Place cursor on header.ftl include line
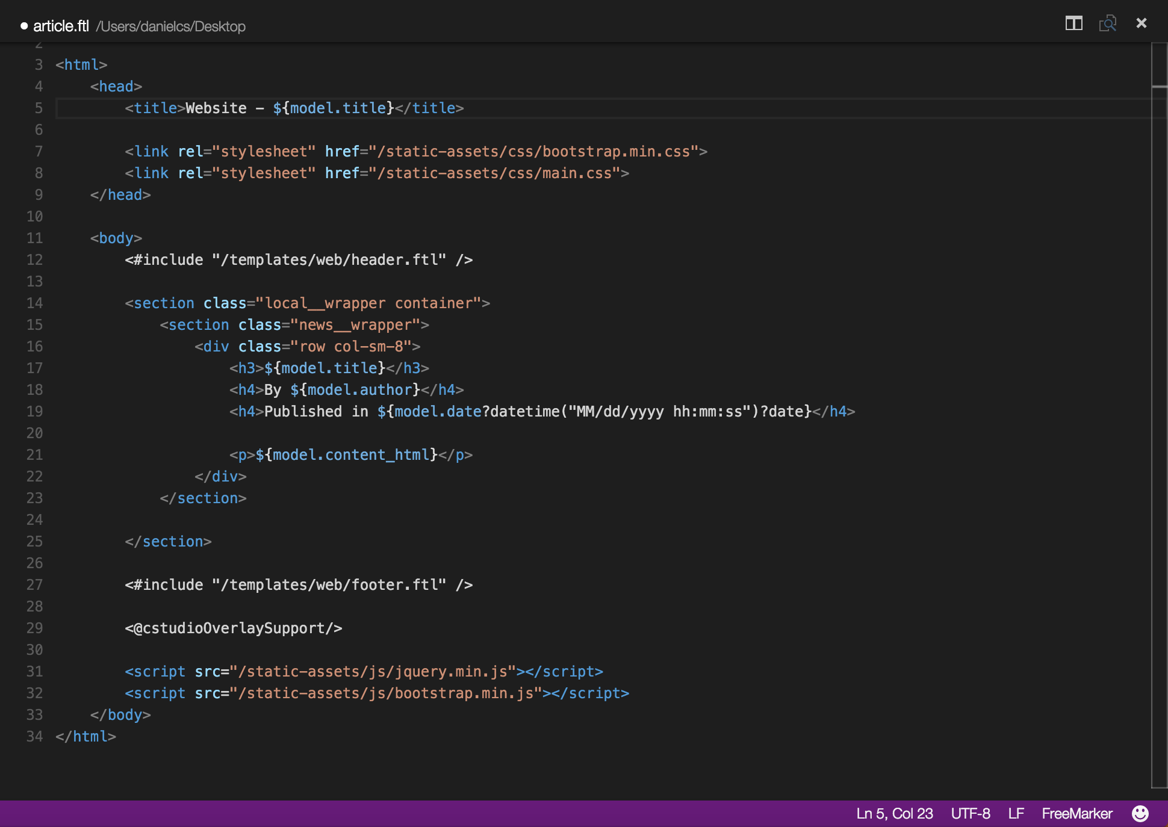This screenshot has width=1168, height=827. pos(298,259)
